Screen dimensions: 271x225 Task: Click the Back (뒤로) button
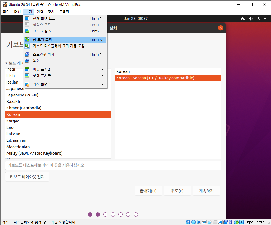point(177,191)
